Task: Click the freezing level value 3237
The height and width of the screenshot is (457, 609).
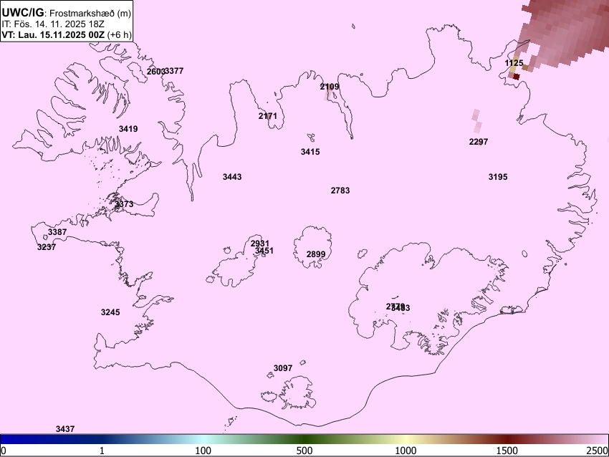Action: point(47,247)
